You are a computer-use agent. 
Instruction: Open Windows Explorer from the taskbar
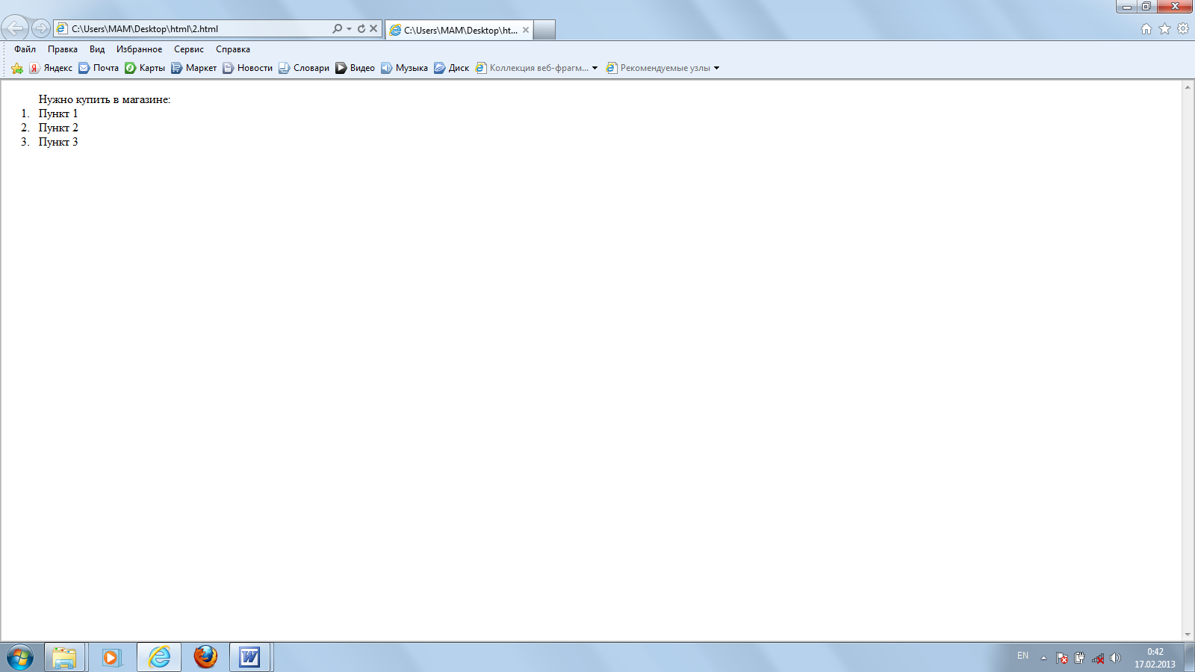pos(65,658)
